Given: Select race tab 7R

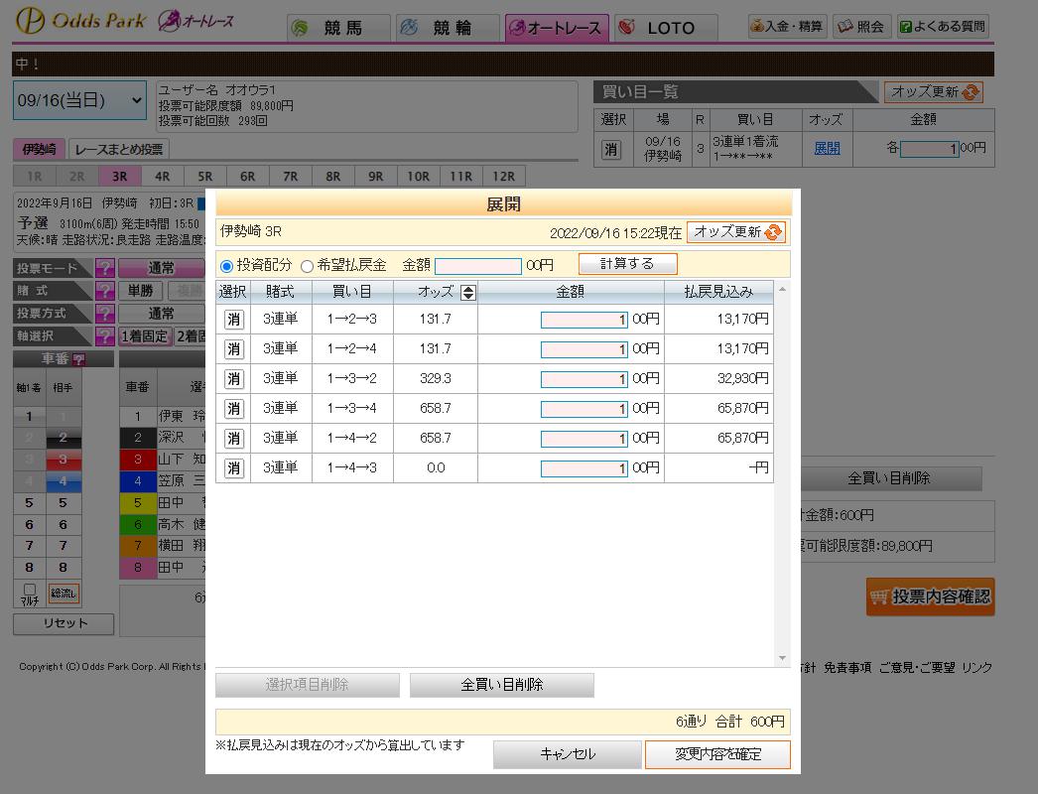Looking at the screenshot, I should click(291, 176).
